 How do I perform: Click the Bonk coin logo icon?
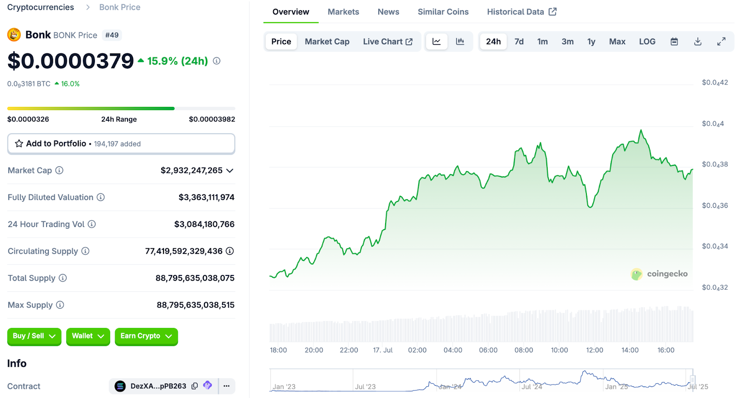coord(14,35)
